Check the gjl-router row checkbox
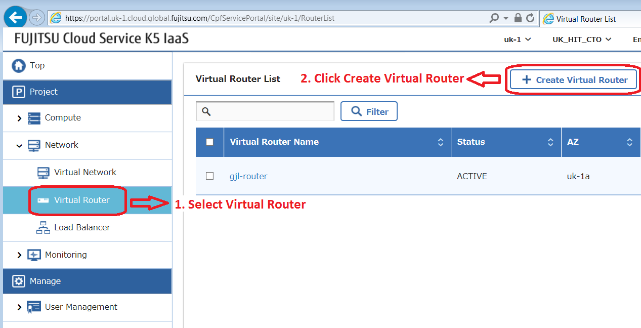Image resolution: width=641 pixels, height=328 pixels. click(210, 176)
